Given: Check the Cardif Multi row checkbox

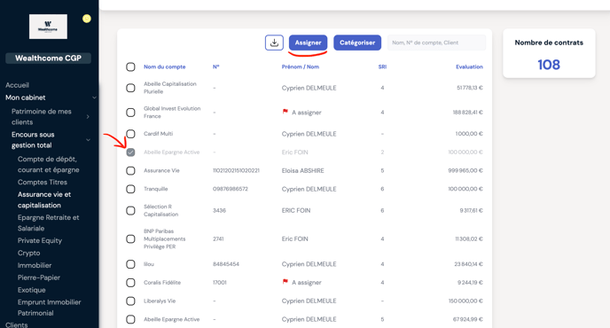Looking at the screenshot, I should [x=130, y=134].
